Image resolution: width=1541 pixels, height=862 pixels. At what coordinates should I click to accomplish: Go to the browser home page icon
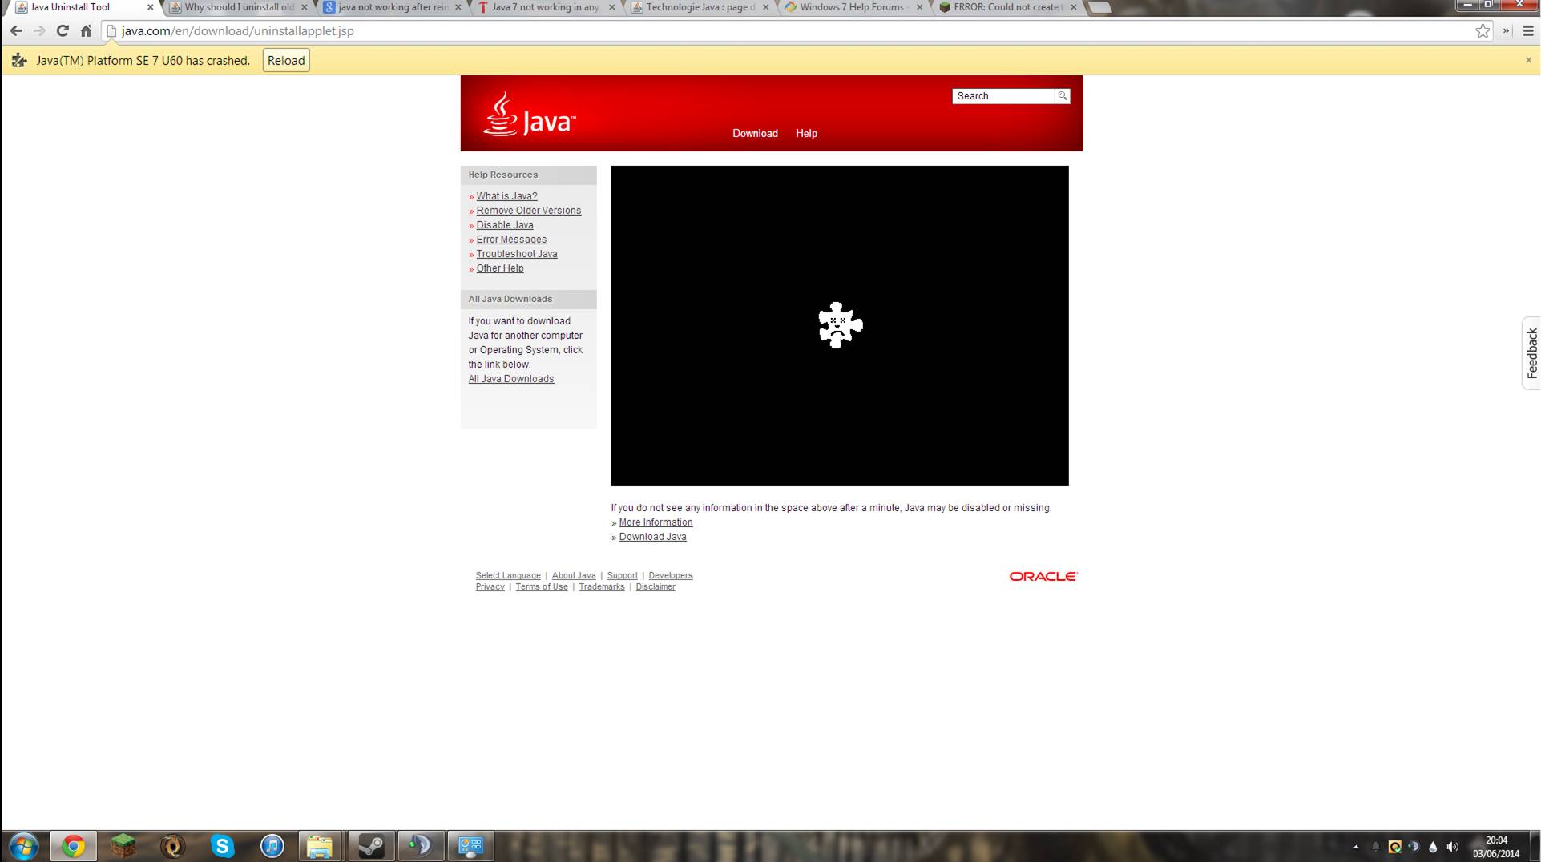pos(86,31)
